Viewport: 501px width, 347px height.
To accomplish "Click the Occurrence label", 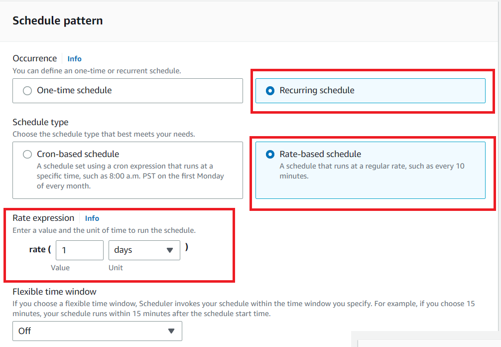I will 35,58.
